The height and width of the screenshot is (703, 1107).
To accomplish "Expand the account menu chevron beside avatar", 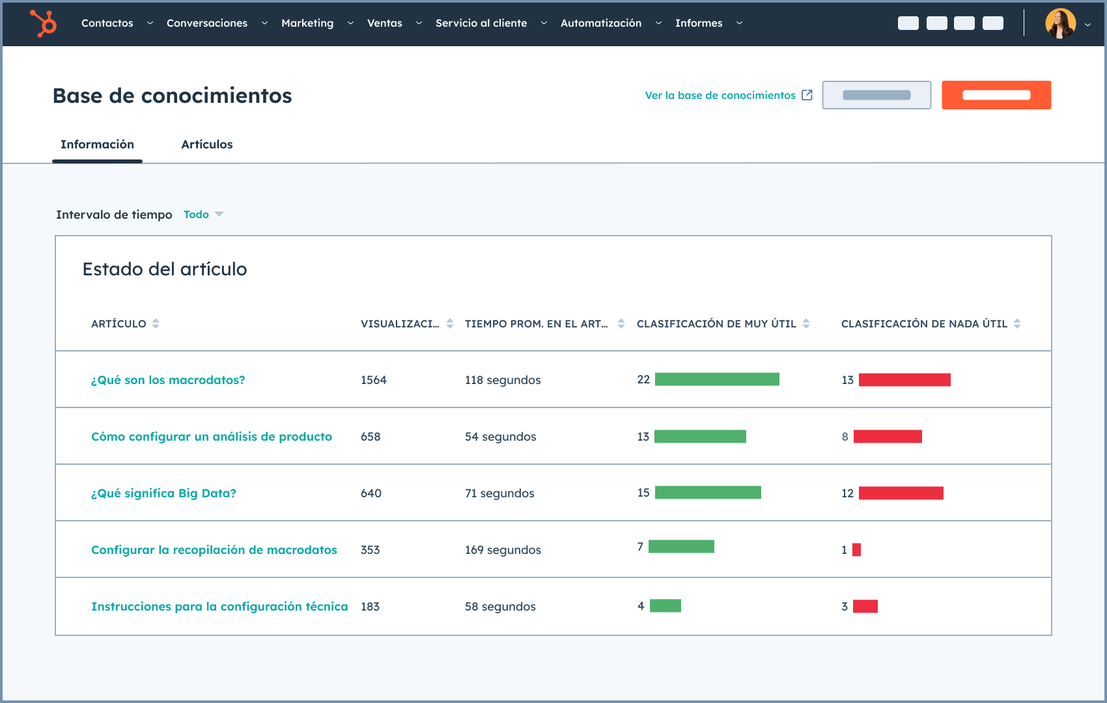I will point(1087,25).
